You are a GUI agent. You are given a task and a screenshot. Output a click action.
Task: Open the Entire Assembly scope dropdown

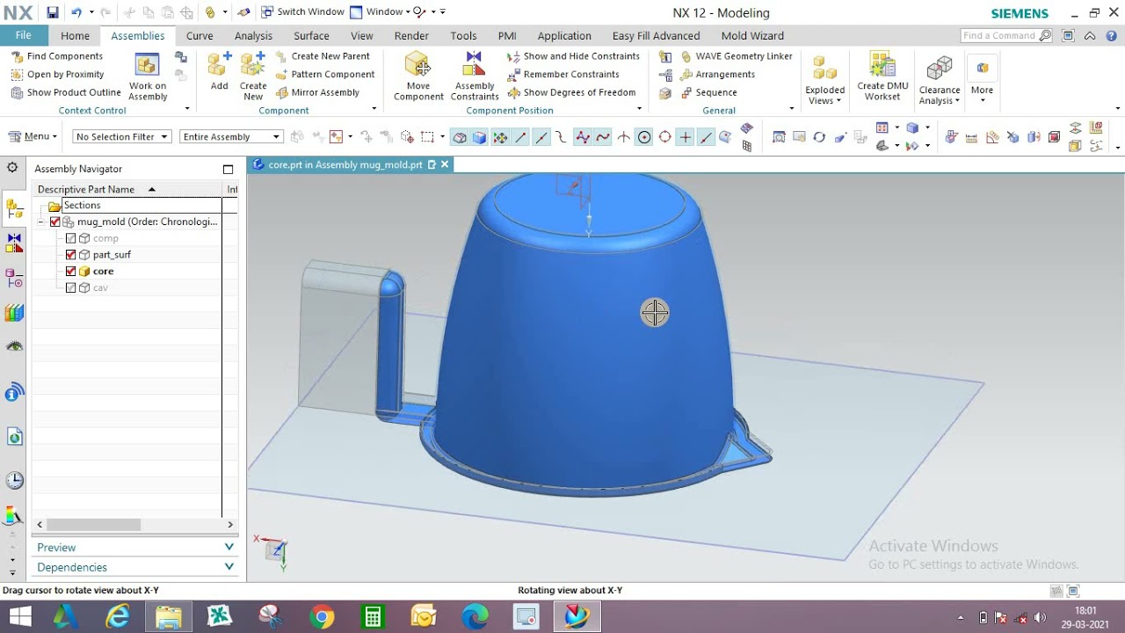coord(231,137)
